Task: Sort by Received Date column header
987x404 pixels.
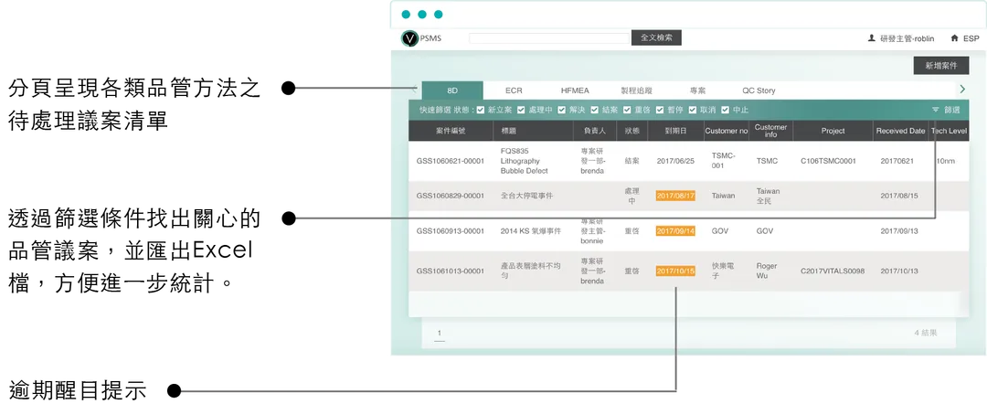Action: coord(900,131)
